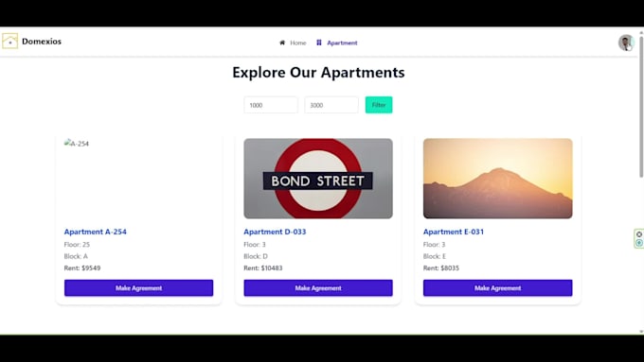Select the Apartment D-033 title

(275, 232)
